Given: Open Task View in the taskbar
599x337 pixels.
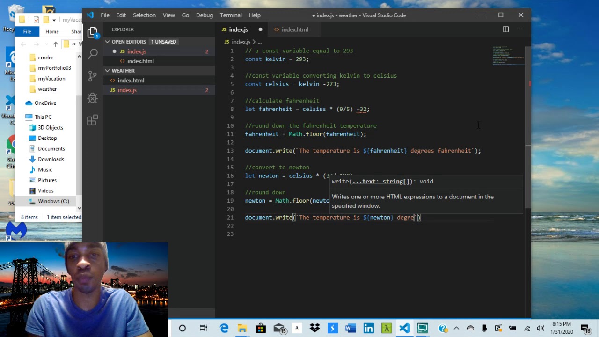Looking at the screenshot, I should pyautogui.click(x=203, y=328).
